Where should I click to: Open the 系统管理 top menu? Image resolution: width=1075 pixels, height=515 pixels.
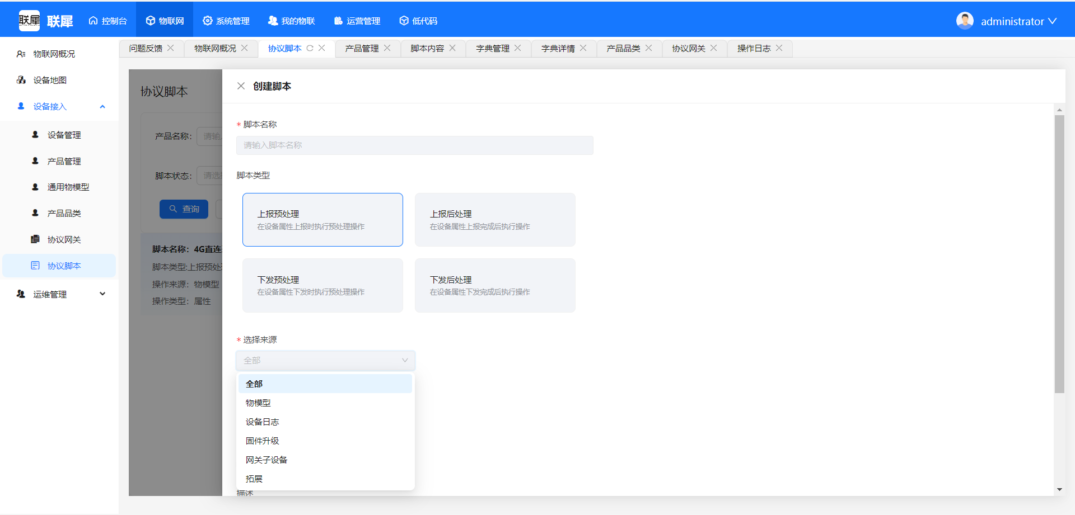(x=226, y=21)
